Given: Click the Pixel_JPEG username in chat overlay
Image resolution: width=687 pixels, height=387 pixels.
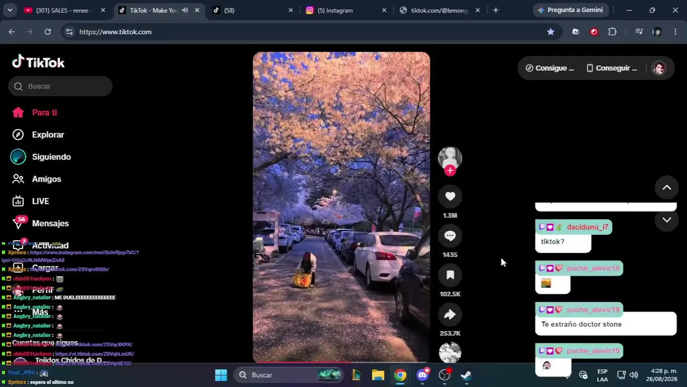Looking at the screenshot, I should [22, 373].
